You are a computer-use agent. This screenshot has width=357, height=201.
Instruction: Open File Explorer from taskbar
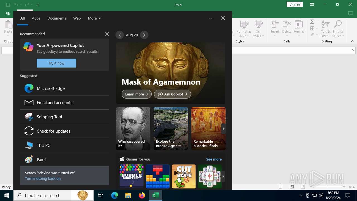tap(128, 195)
